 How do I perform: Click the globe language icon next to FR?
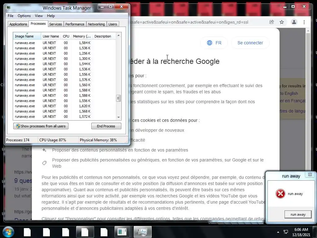coord(210,43)
